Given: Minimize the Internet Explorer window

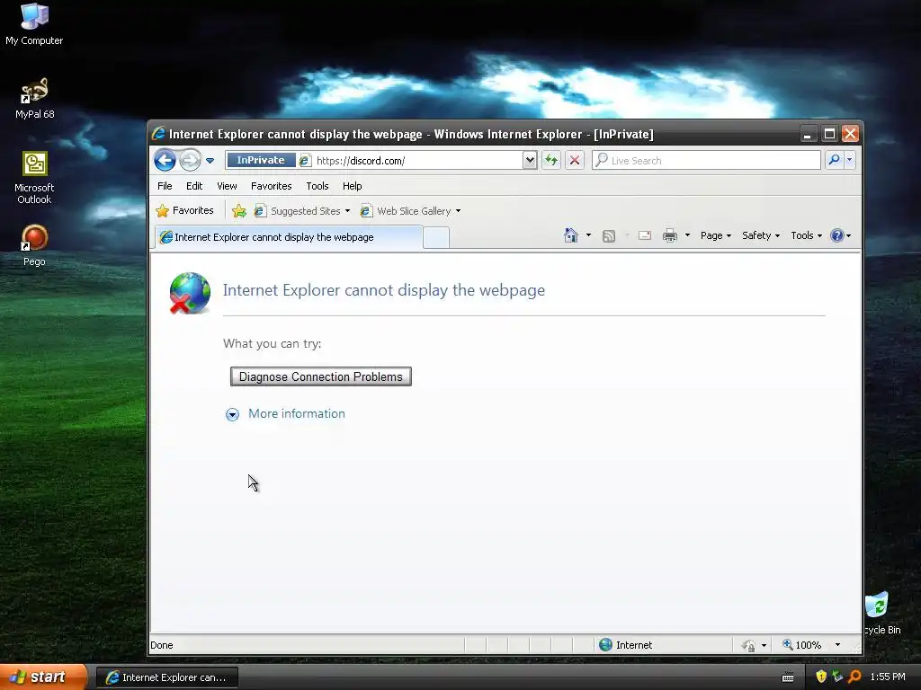Looking at the screenshot, I should tap(809, 134).
